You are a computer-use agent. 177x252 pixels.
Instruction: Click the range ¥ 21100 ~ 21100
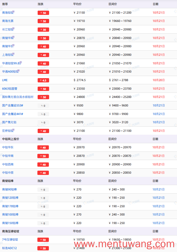[x=120, y=131]
